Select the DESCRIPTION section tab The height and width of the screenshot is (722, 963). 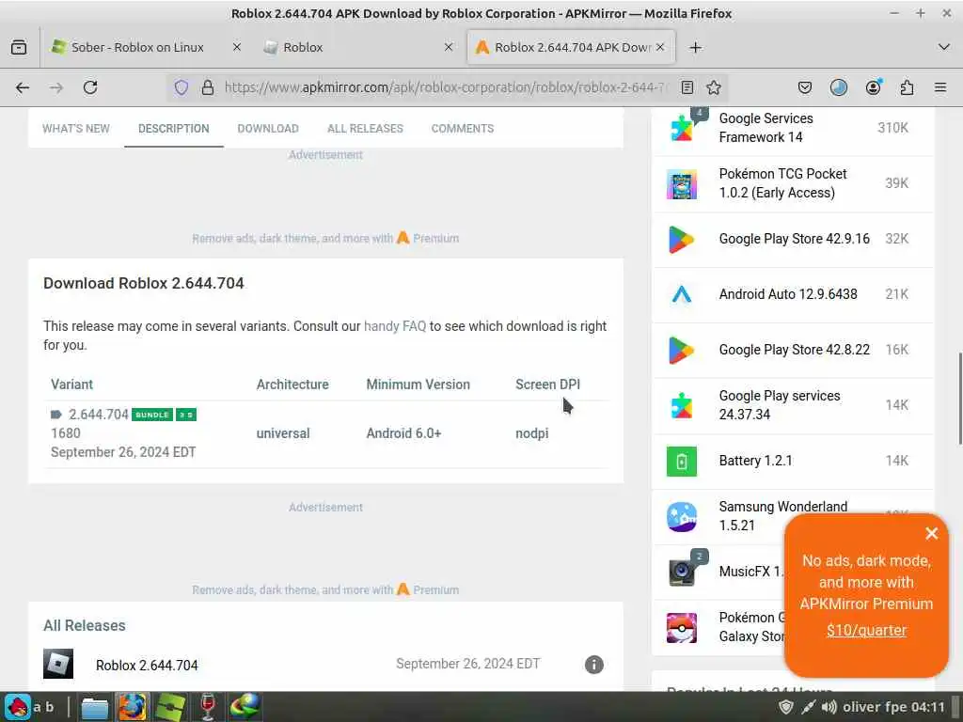[174, 128]
